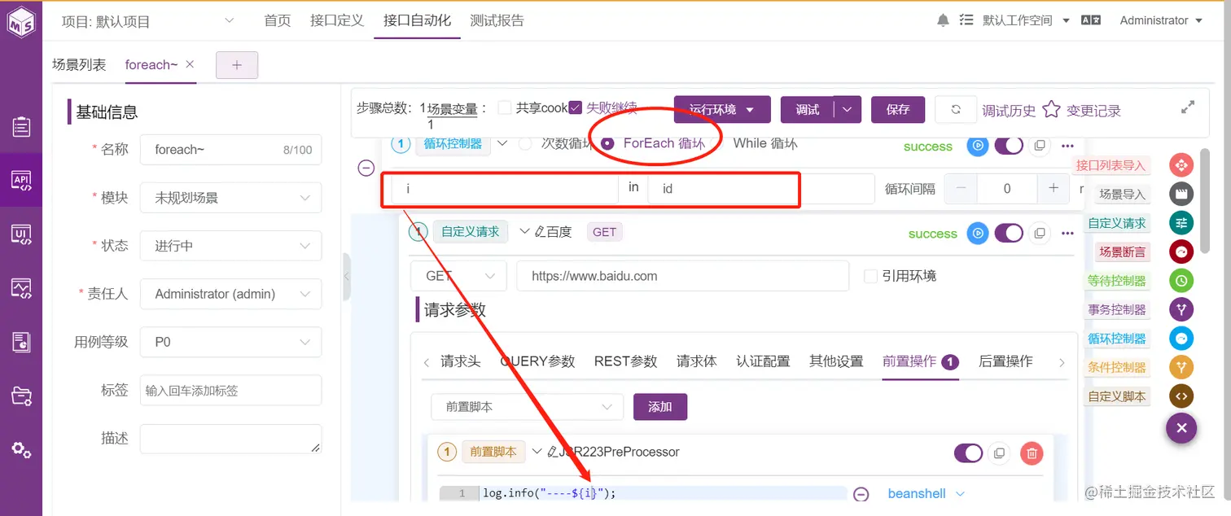The image size is (1231, 516).
Task: Enable the 共享cookie checkbox
Action: click(504, 107)
